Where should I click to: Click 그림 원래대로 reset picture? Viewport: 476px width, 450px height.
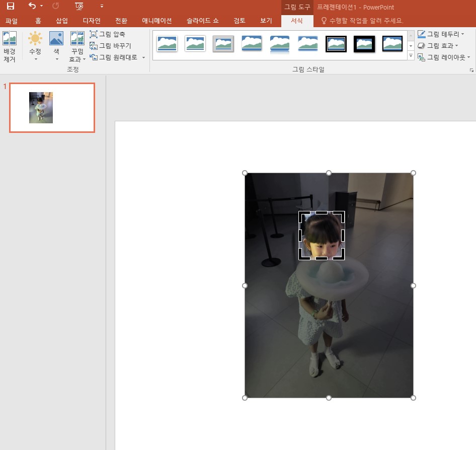pos(114,57)
